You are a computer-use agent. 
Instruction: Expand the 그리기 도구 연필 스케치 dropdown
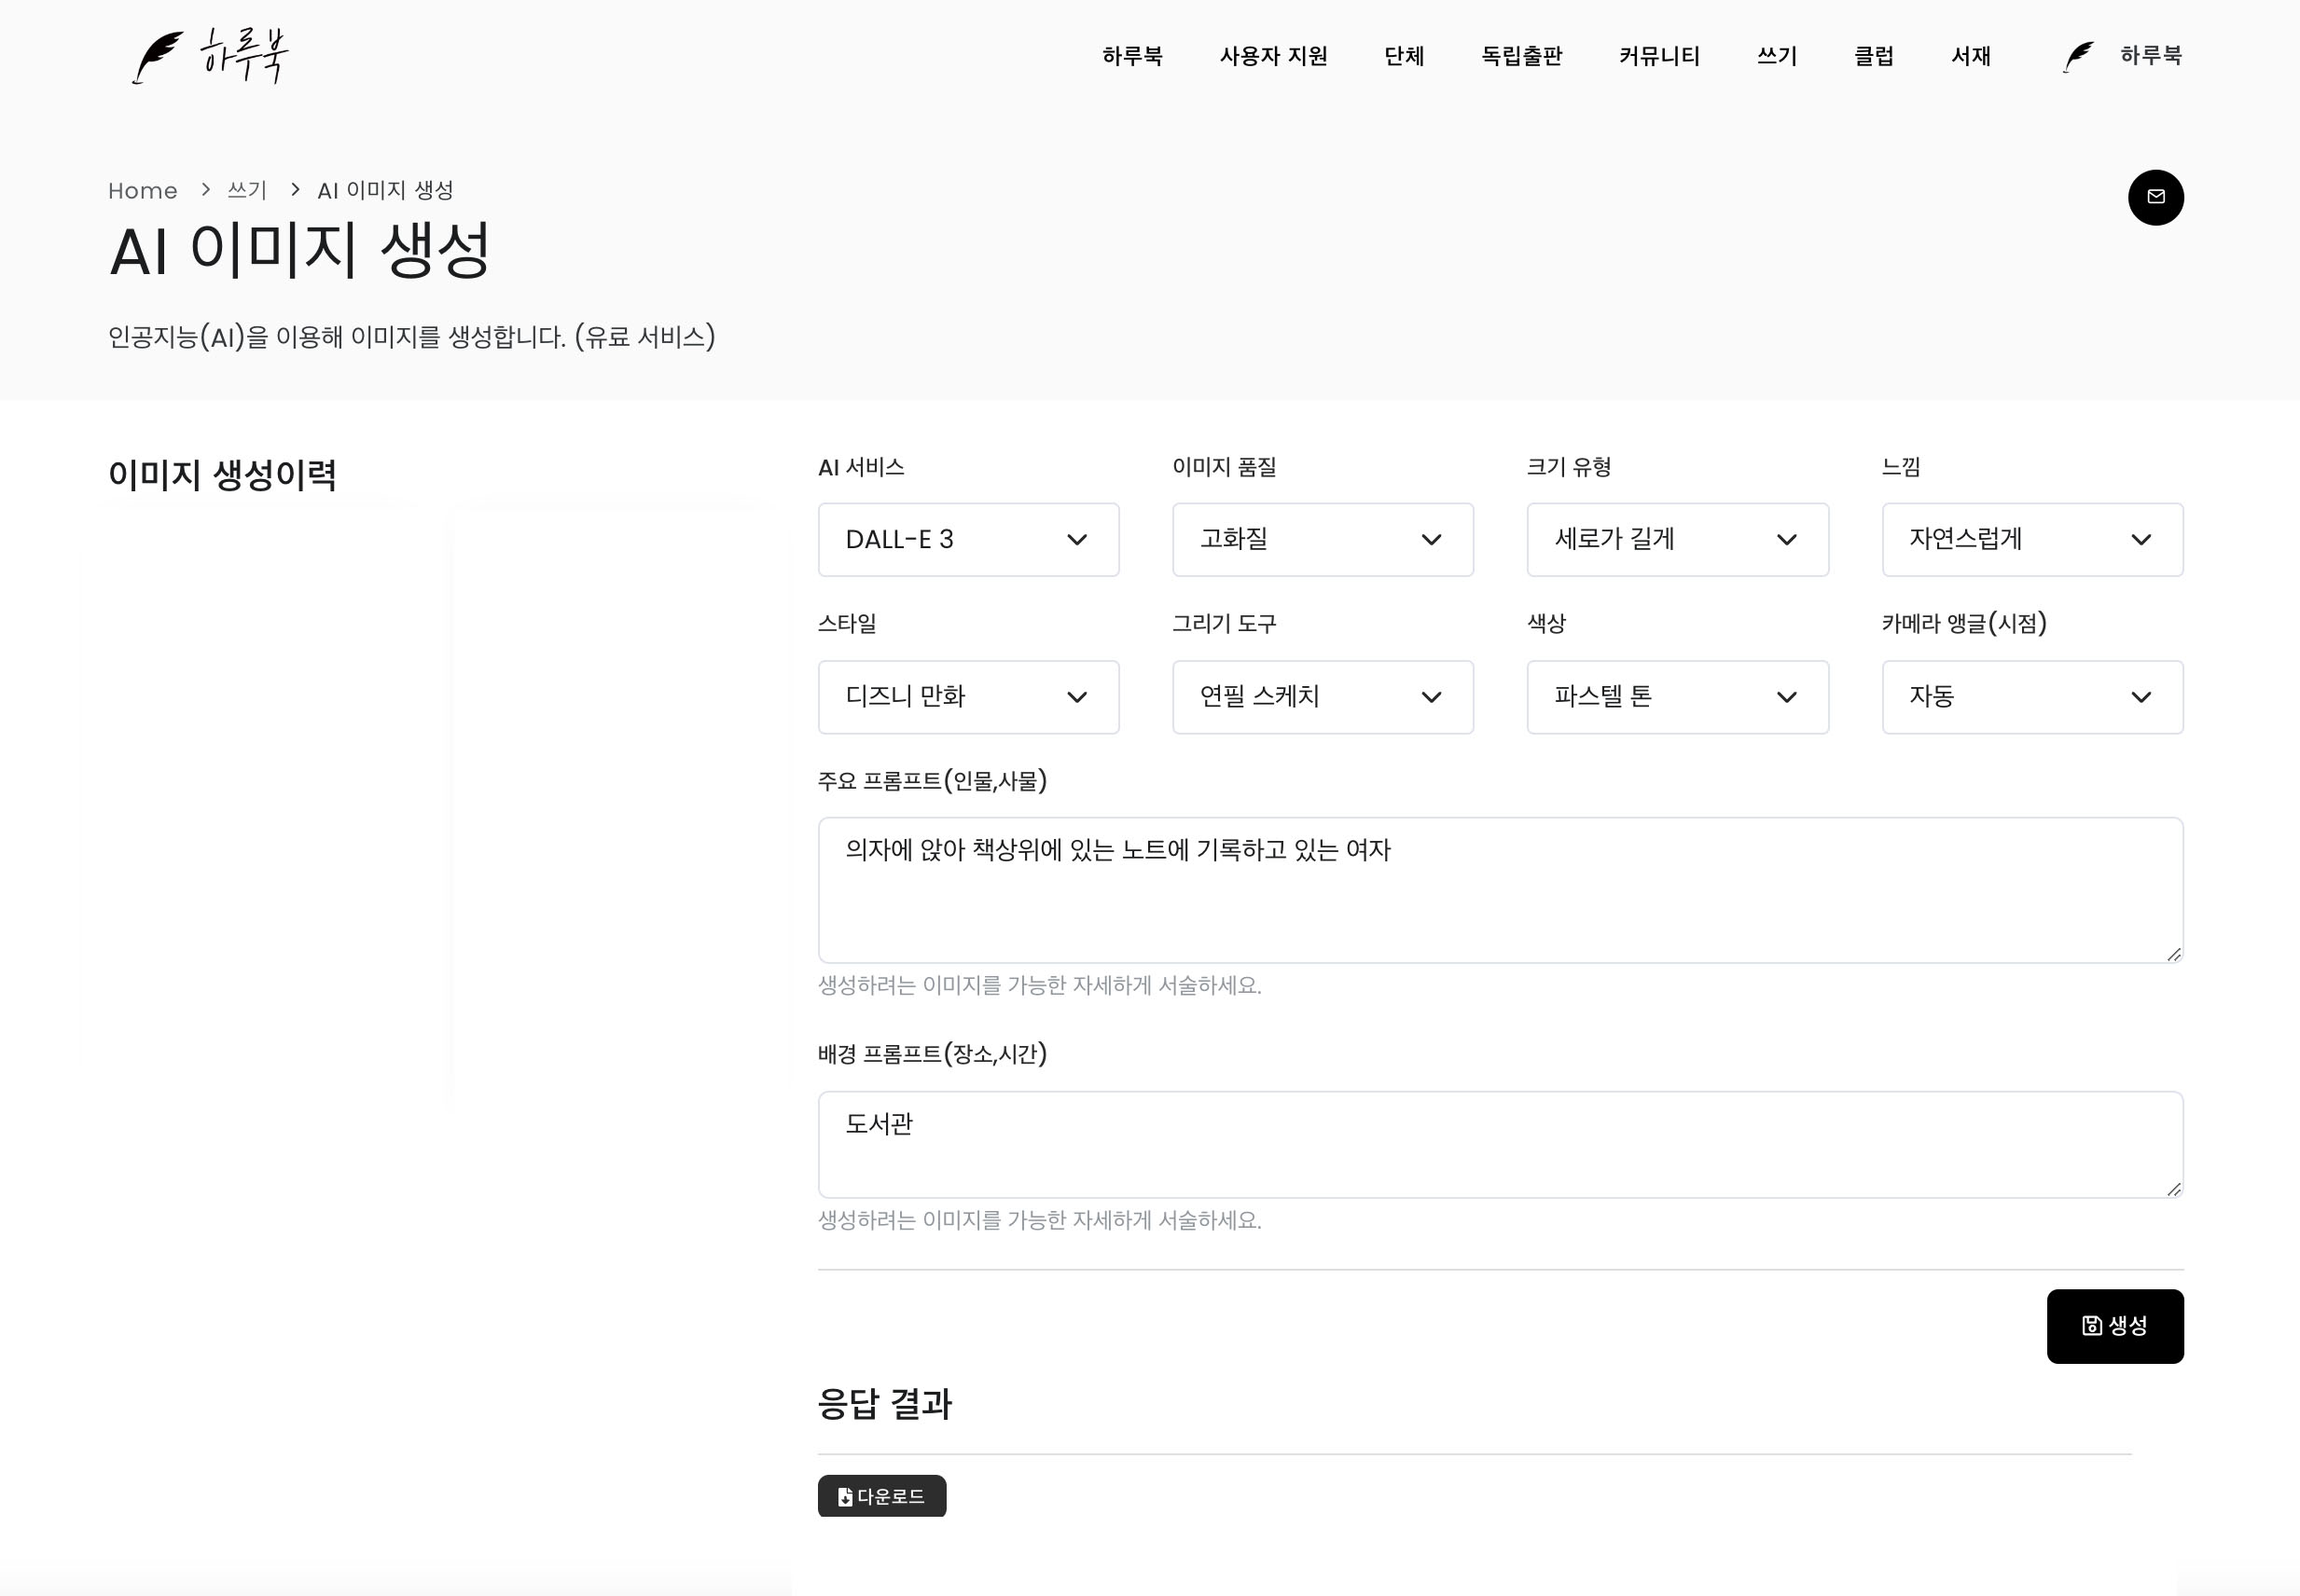[1322, 697]
